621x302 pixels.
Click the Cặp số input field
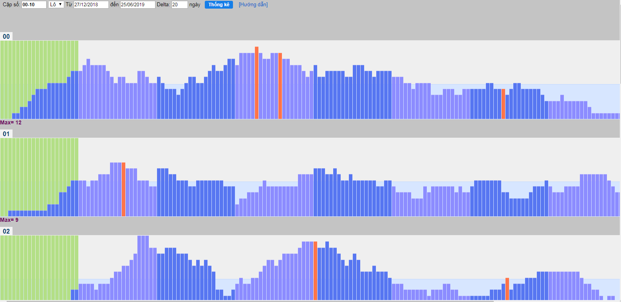pyautogui.click(x=34, y=5)
